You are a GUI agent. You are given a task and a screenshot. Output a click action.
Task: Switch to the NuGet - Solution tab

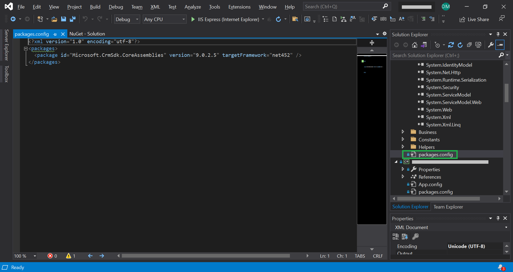[87, 34]
